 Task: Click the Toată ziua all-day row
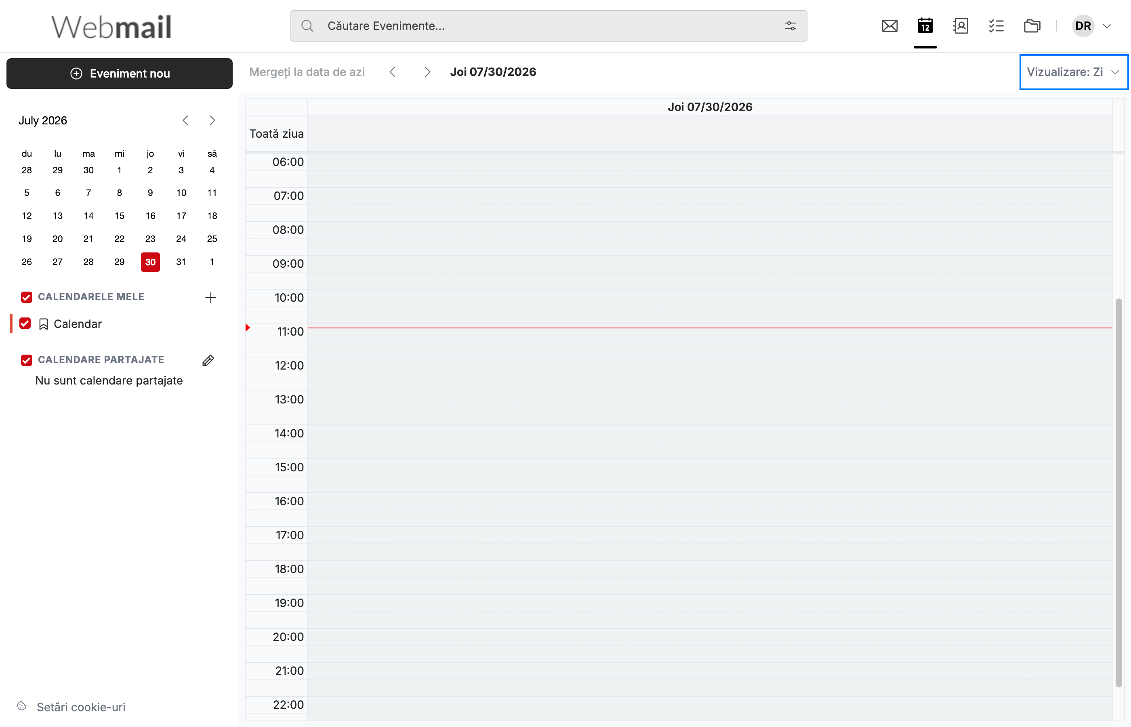pyautogui.click(x=710, y=134)
